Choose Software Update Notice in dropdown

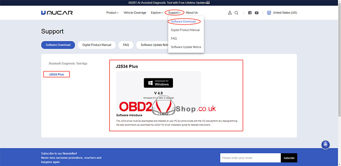186,47
